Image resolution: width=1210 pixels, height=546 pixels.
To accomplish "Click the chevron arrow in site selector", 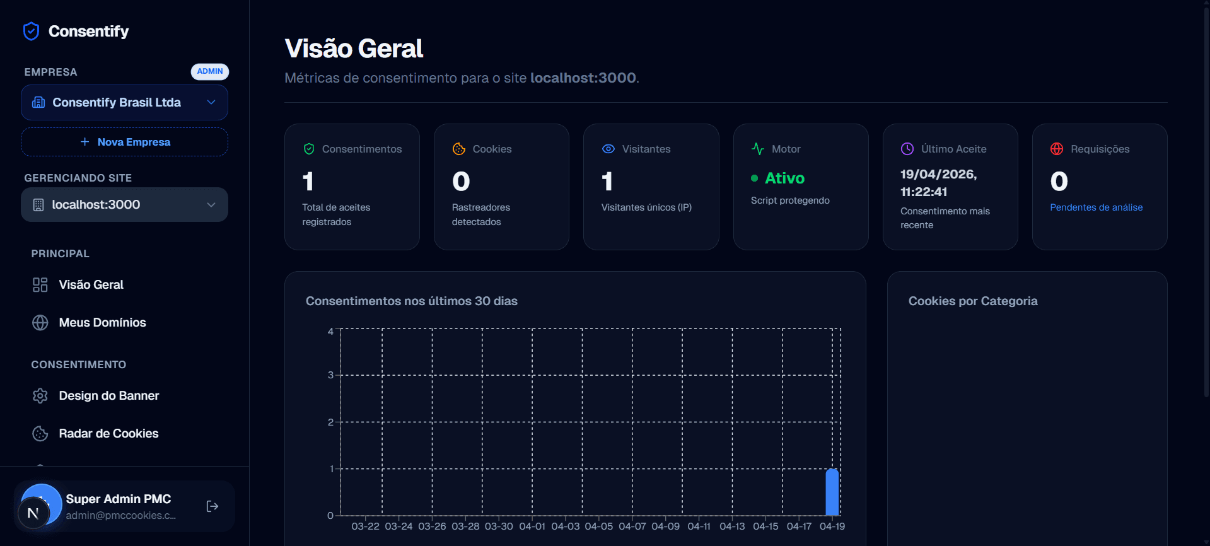I will tap(211, 204).
